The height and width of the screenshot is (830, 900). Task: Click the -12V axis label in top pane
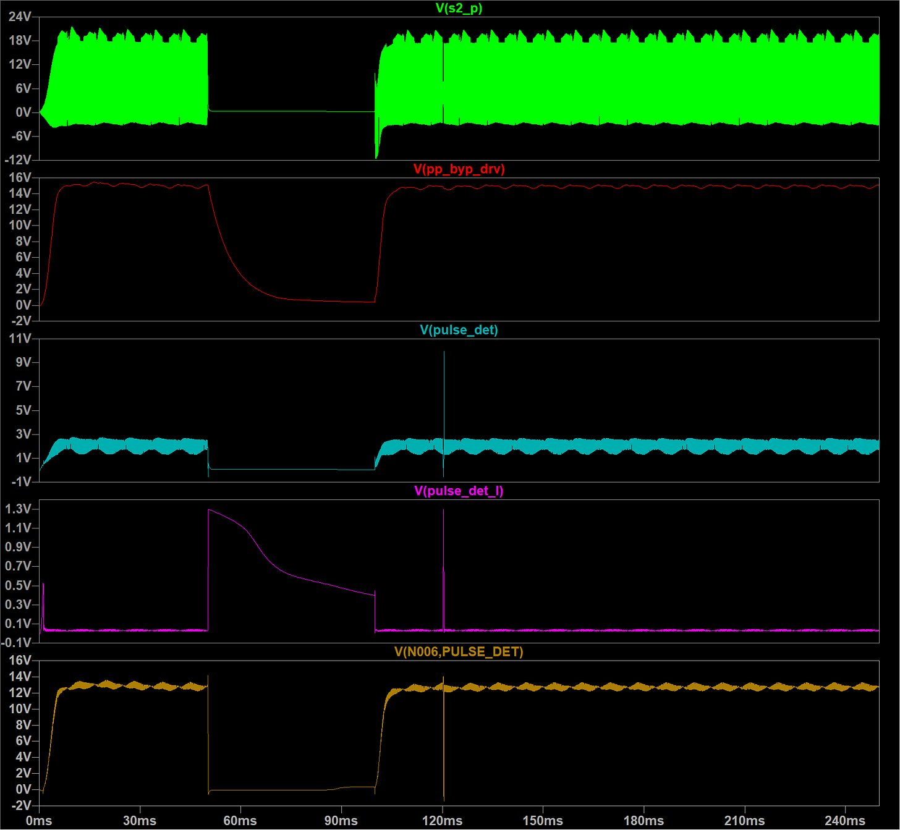click(x=18, y=160)
